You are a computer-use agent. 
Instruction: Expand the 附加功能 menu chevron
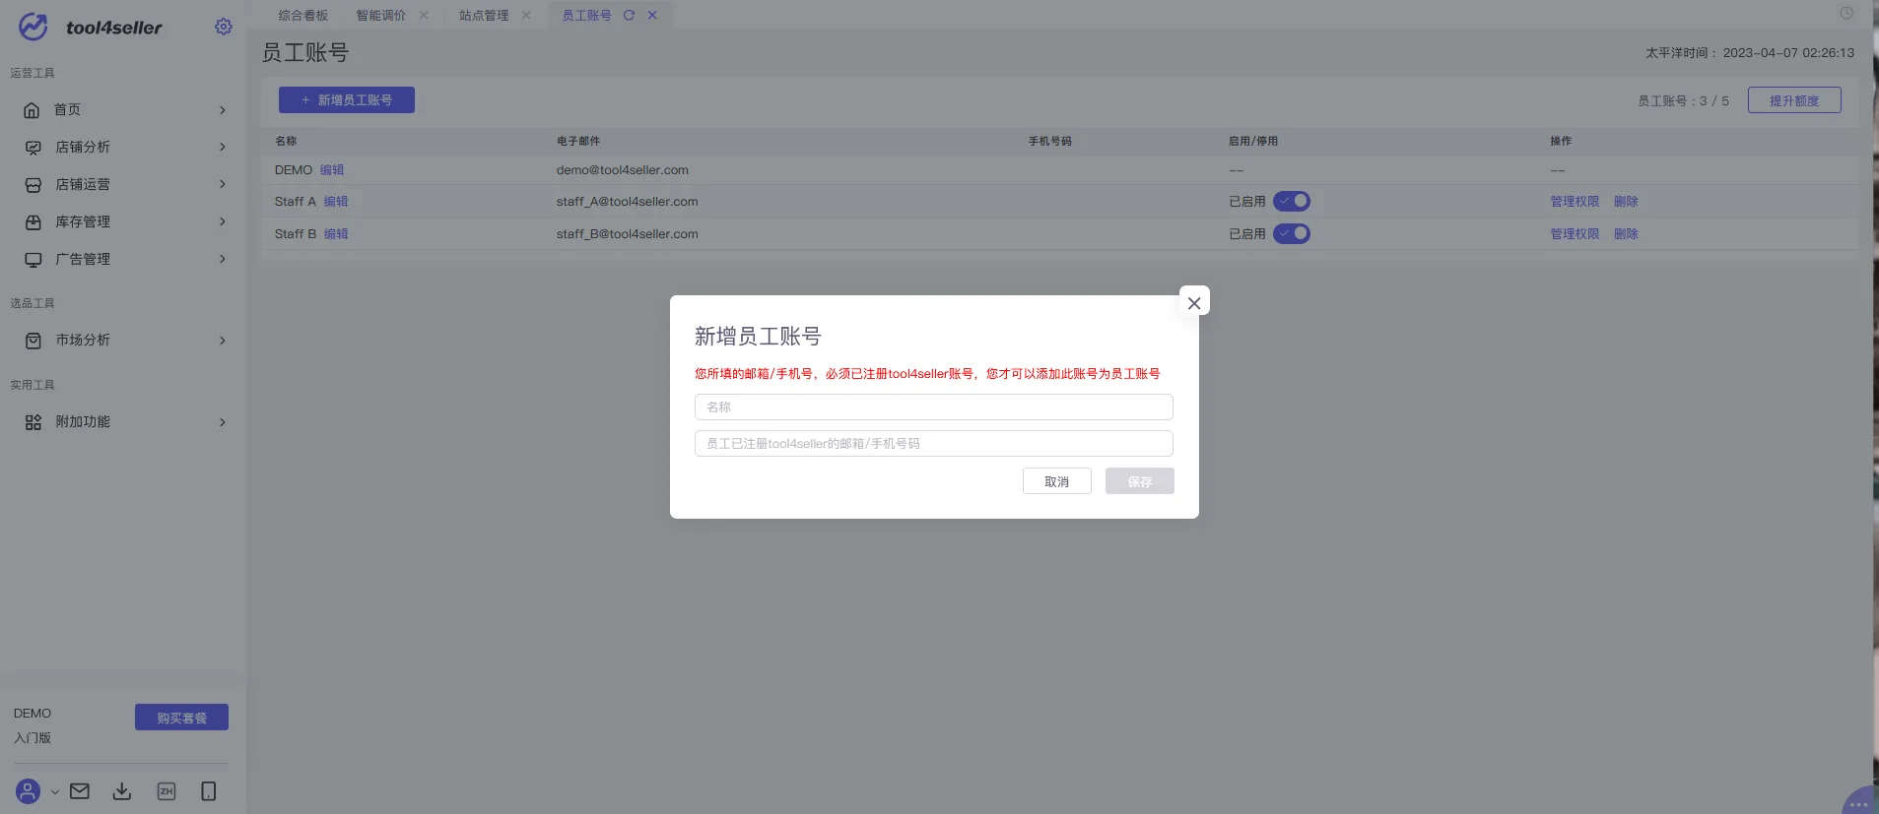(223, 422)
